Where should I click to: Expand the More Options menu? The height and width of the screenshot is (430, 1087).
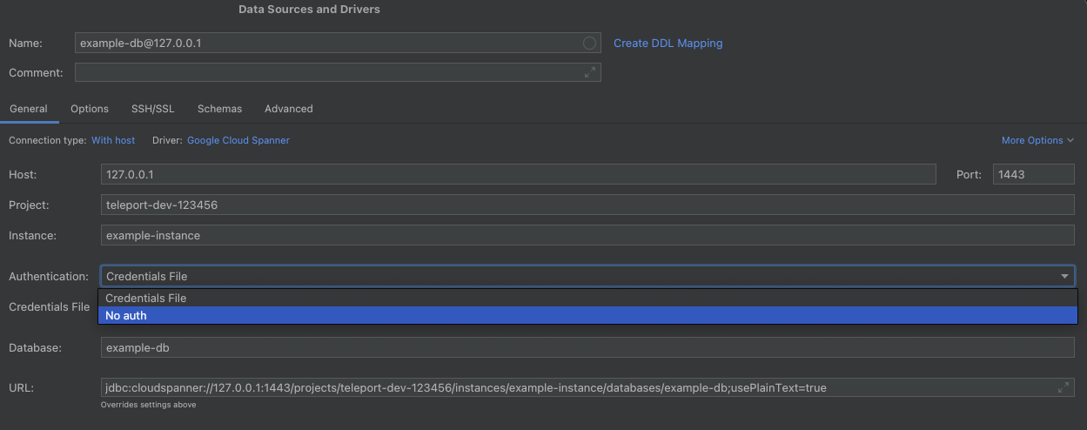pos(1037,140)
